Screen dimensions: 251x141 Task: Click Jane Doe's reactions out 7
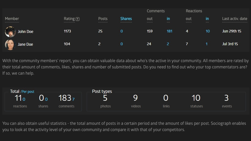tap(187, 44)
